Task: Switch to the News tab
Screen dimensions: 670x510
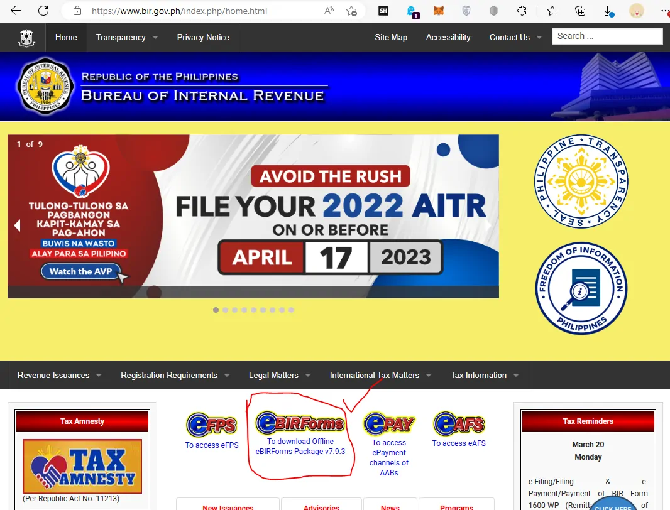Action: 390,505
